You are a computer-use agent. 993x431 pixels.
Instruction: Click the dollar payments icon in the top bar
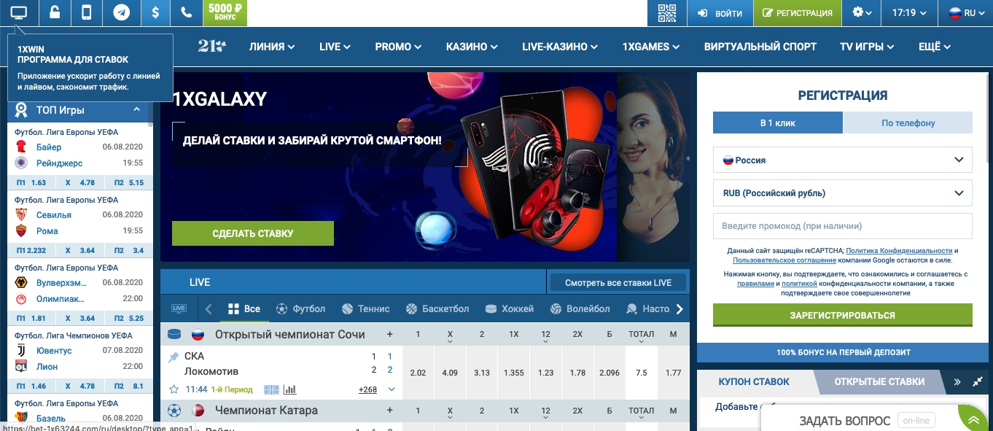pyautogui.click(x=154, y=12)
